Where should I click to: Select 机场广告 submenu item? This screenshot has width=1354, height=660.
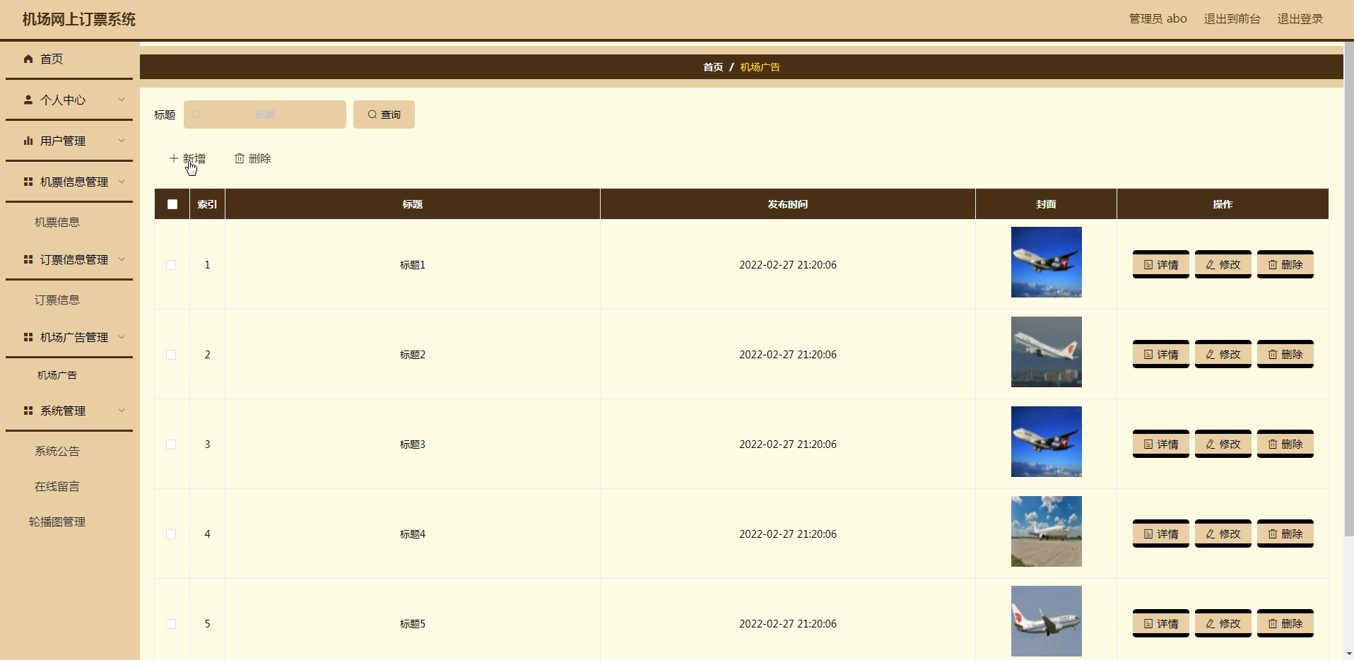pyautogui.click(x=57, y=375)
